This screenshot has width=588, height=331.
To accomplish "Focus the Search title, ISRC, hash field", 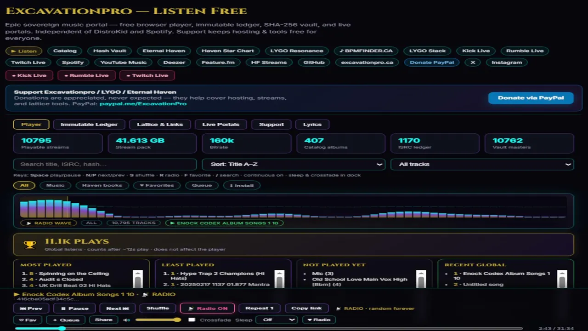I will 105,164.
